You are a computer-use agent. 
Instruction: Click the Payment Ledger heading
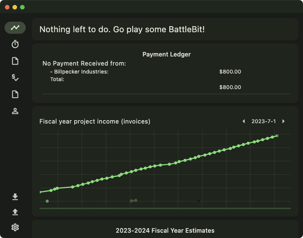pos(166,54)
